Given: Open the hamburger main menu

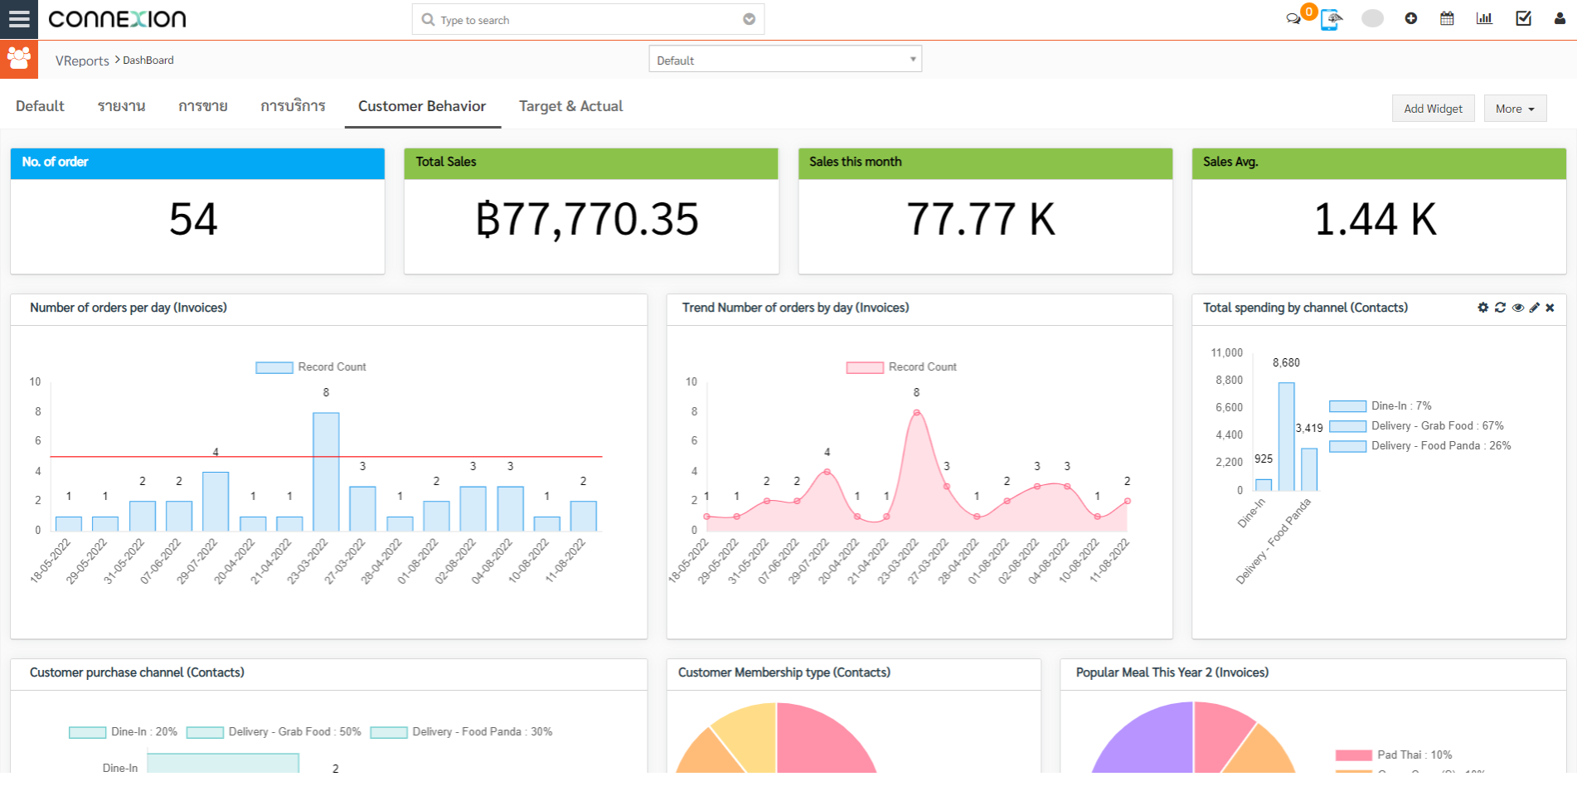Looking at the screenshot, I should (x=19, y=19).
